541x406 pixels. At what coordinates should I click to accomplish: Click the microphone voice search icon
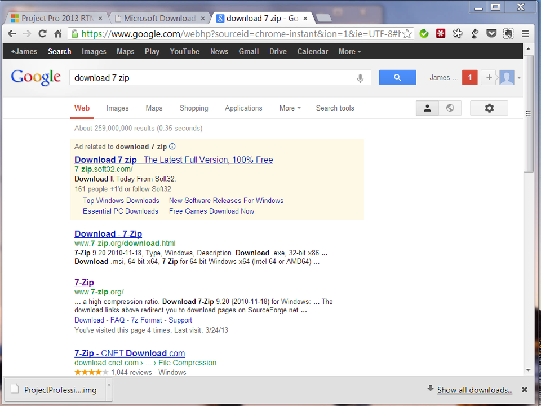pyautogui.click(x=360, y=78)
